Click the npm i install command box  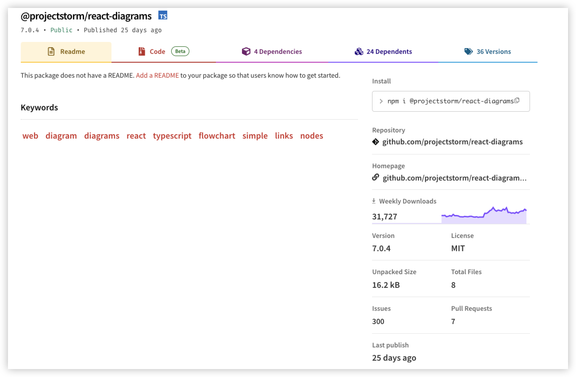click(x=451, y=101)
